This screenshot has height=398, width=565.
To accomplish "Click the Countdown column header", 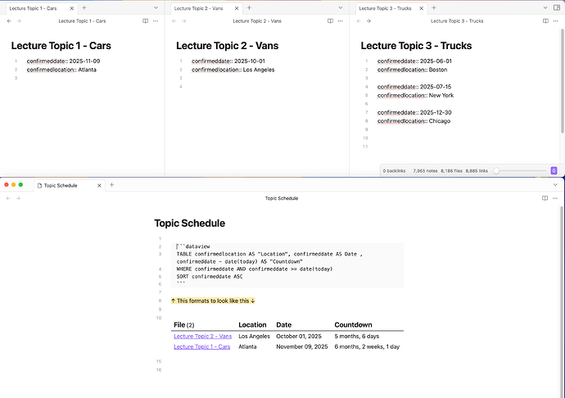I will (x=353, y=325).
